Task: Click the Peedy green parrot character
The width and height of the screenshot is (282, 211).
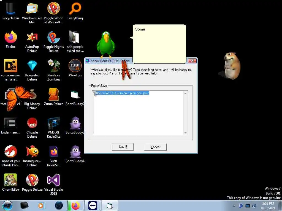Action: click(106, 45)
